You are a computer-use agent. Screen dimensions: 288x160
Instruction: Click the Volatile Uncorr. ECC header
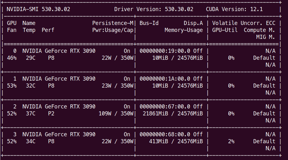(x=244, y=23)
